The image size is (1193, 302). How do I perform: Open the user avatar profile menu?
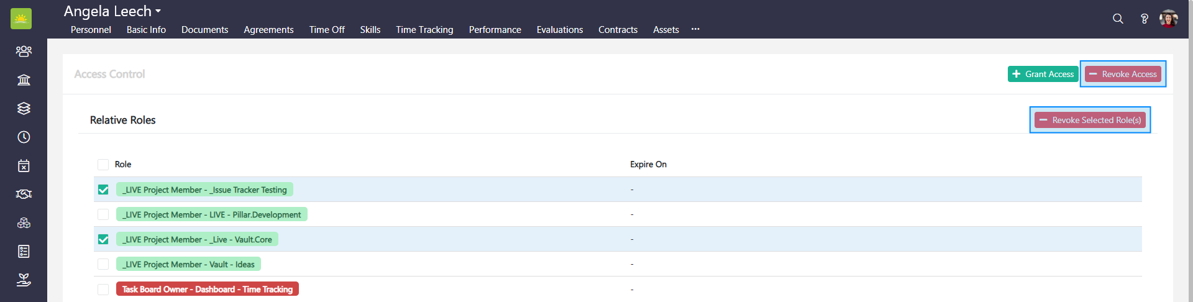pos(1168,19)
